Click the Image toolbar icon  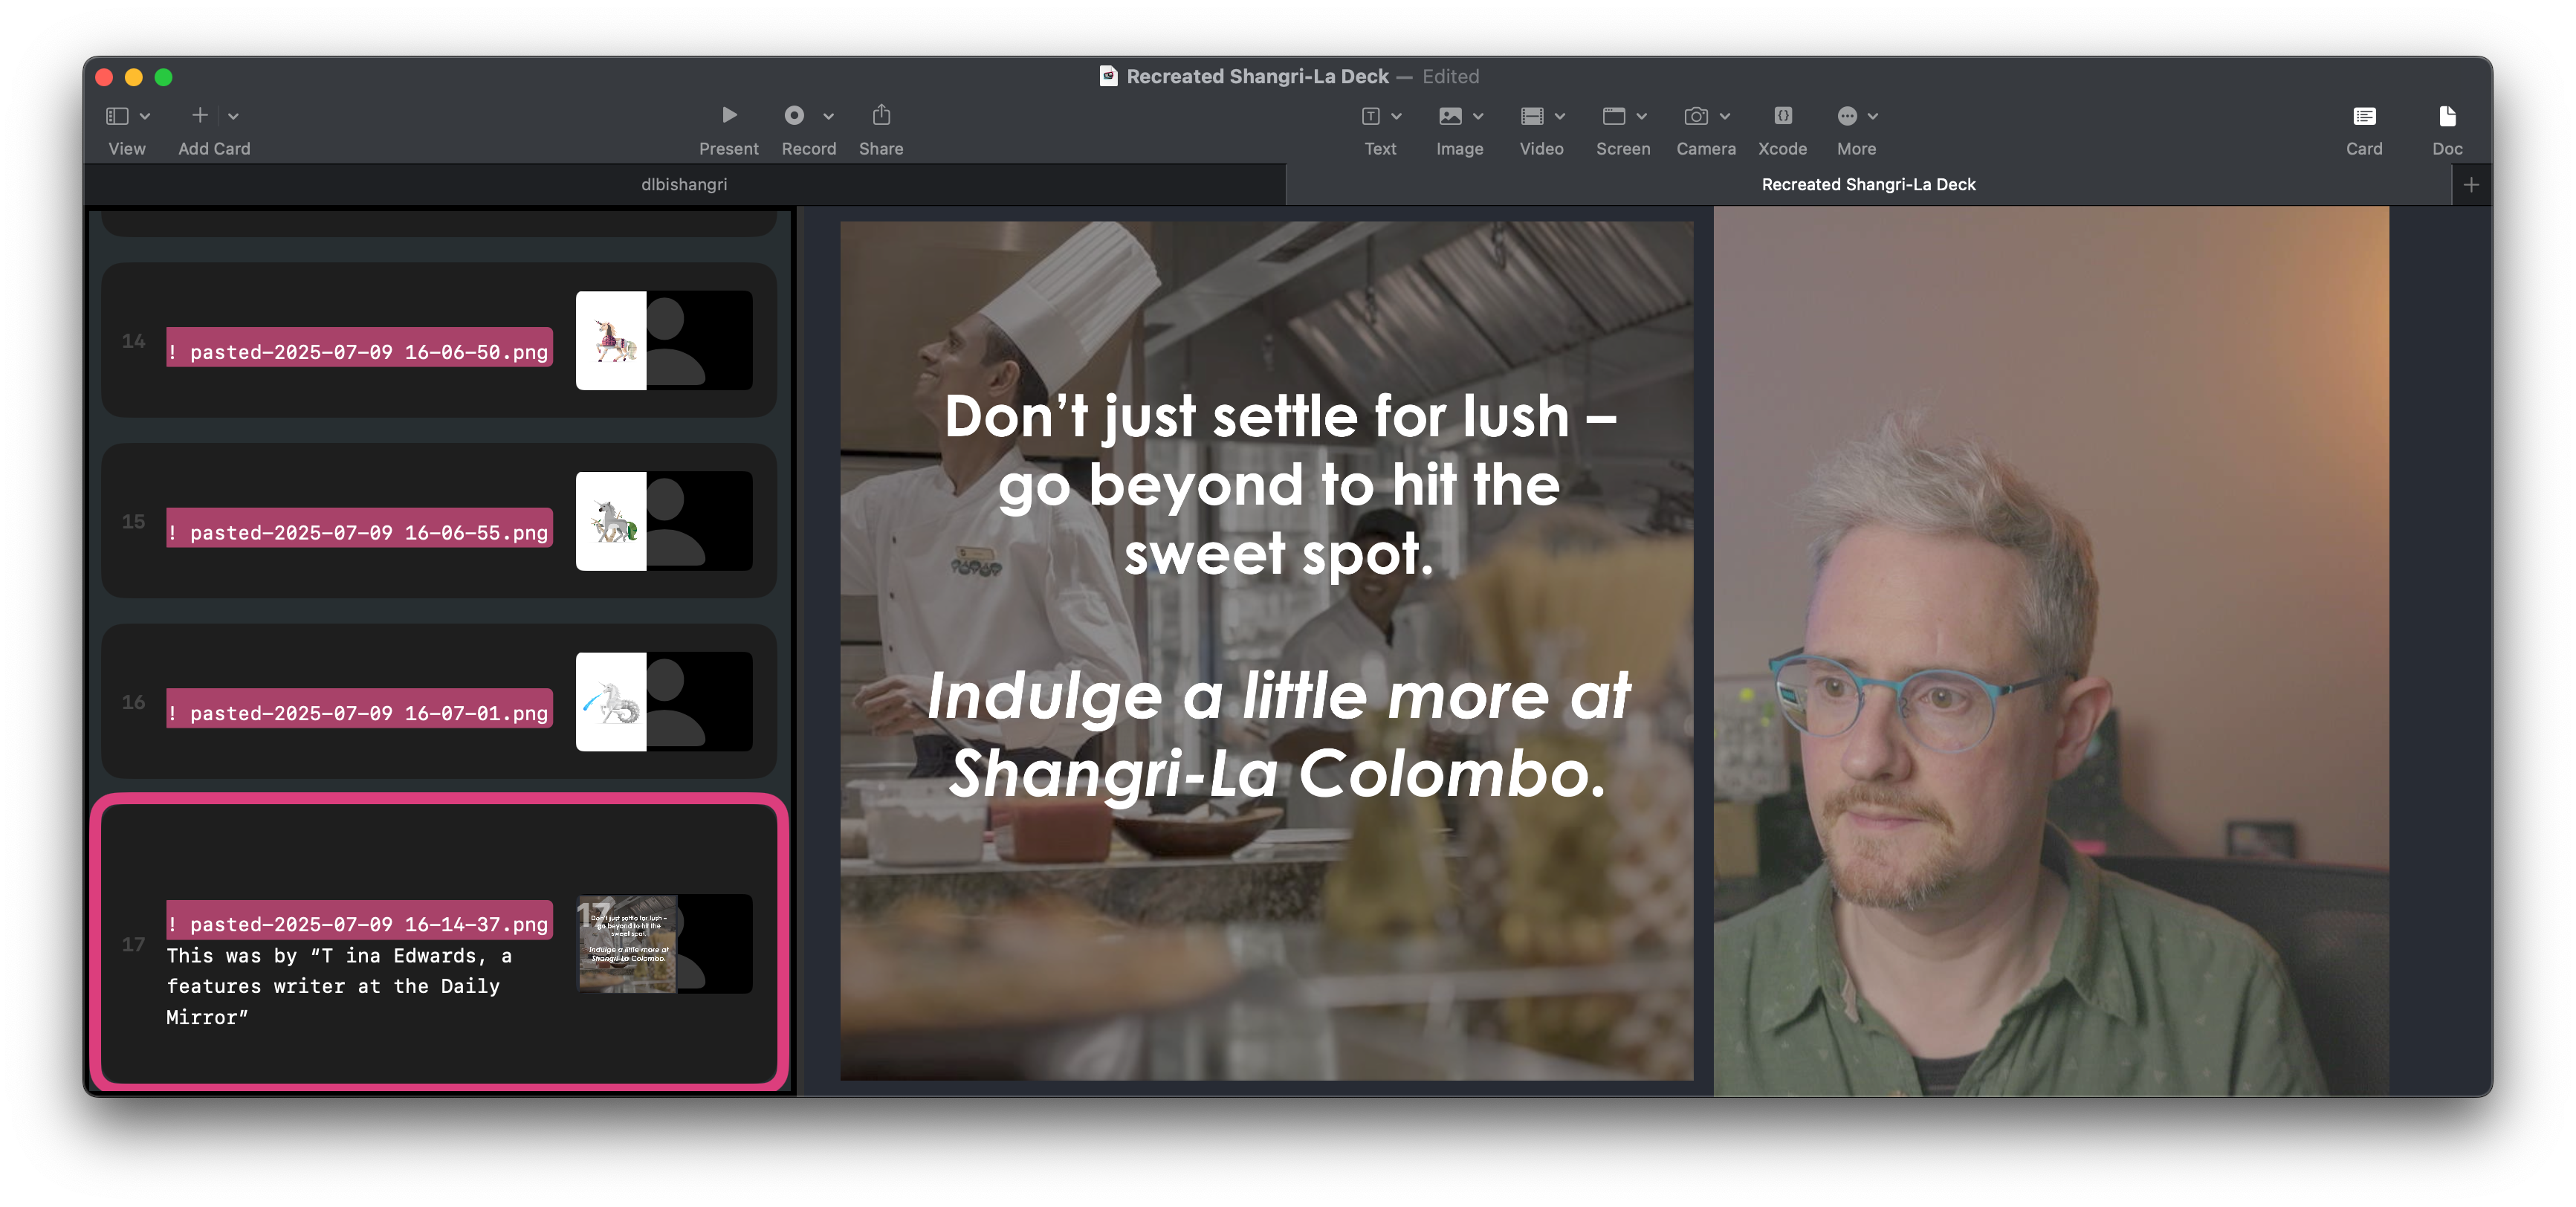coord(1450,116)
